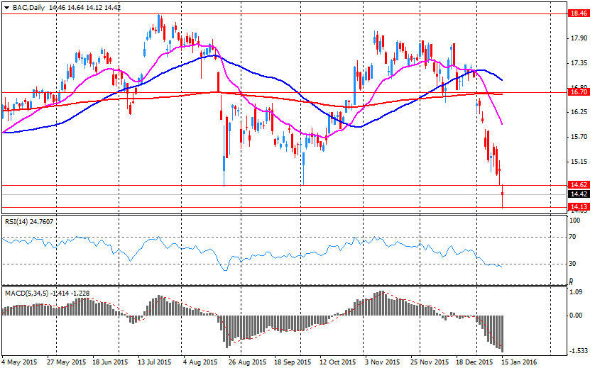Click the latest candlestick near 14.42
Screen dimensions: 595x368
[503, 194]
